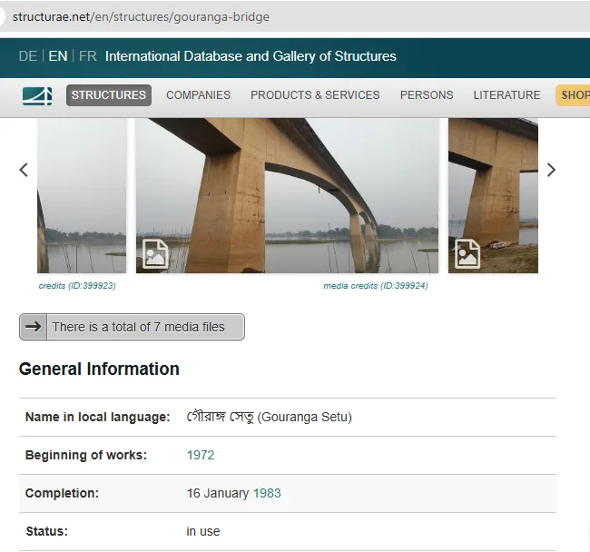Click image icon on right bridge photo
590x552 pixels.
click(467, 253)
